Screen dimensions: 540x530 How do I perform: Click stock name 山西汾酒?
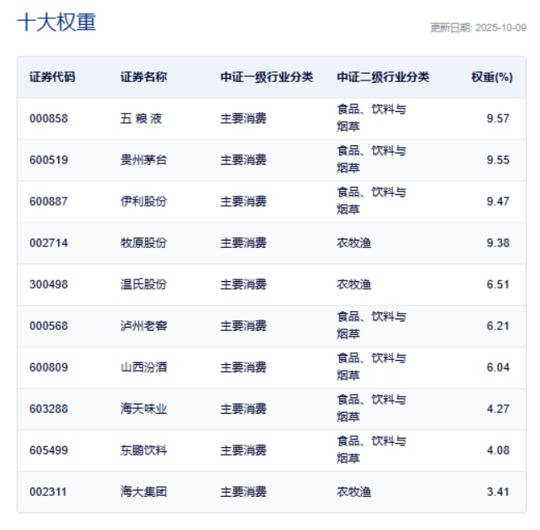[144, 367]
